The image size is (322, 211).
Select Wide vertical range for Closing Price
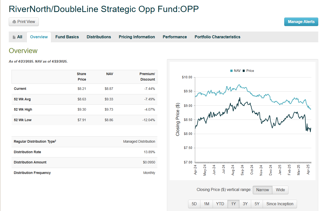tap(280, 190)
